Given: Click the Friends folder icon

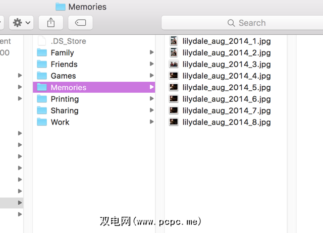Looking at the screenshot, I should click(x=42, y=64).
